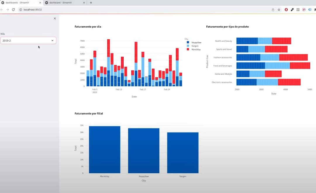
Task: Open the gray code-bracket extension icon
Action: (298, 10)
